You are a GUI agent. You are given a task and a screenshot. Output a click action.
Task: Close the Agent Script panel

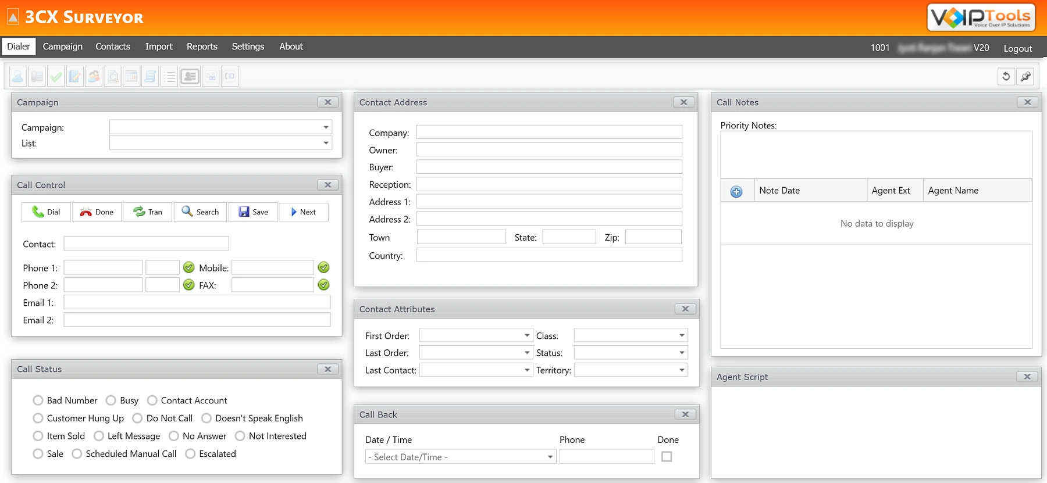point(1027,377)
